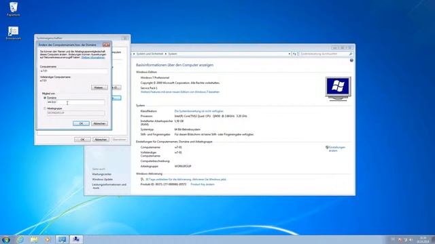Click Abbrechen in the Systemeigenschaften window

[x=101, y=140]
